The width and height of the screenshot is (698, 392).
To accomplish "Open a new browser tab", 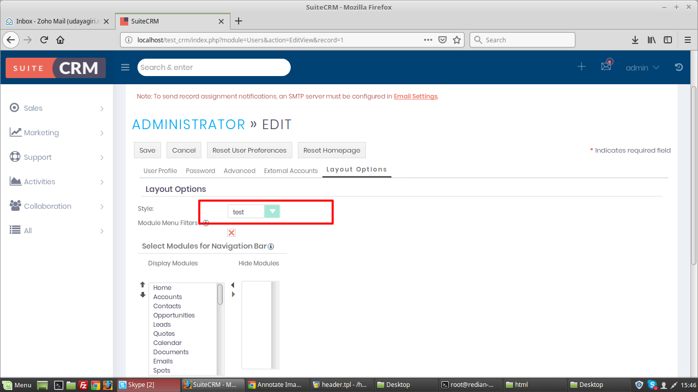I will tap(238, 21).
